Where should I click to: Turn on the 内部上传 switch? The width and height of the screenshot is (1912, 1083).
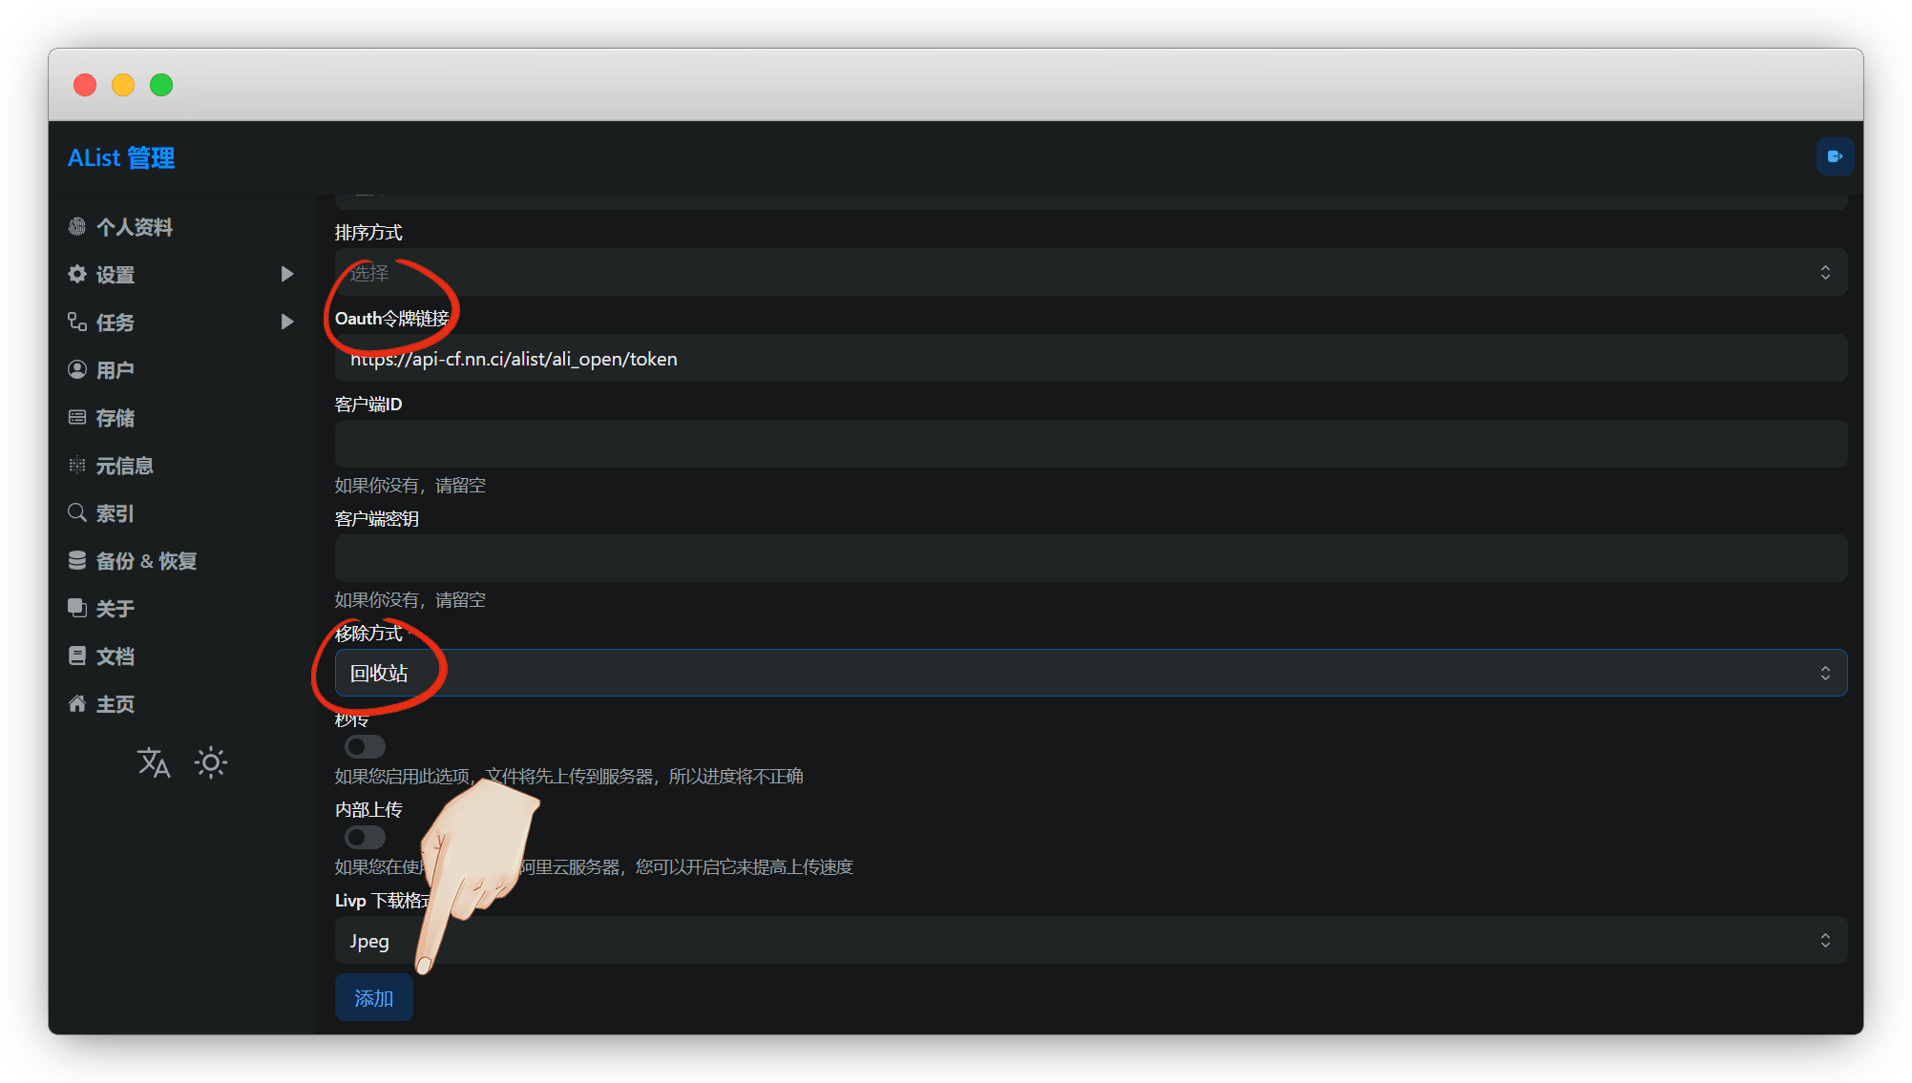click(x=365, y=837)
